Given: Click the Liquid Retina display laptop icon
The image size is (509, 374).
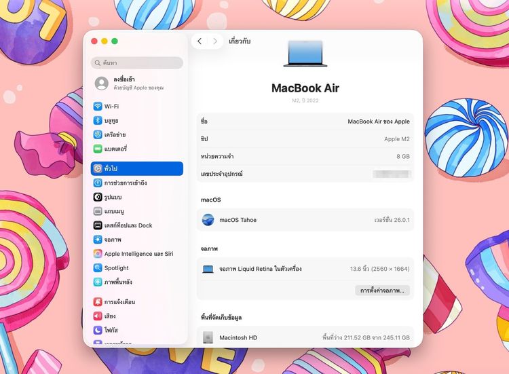Looking at the screenshot, I should 208,269.
